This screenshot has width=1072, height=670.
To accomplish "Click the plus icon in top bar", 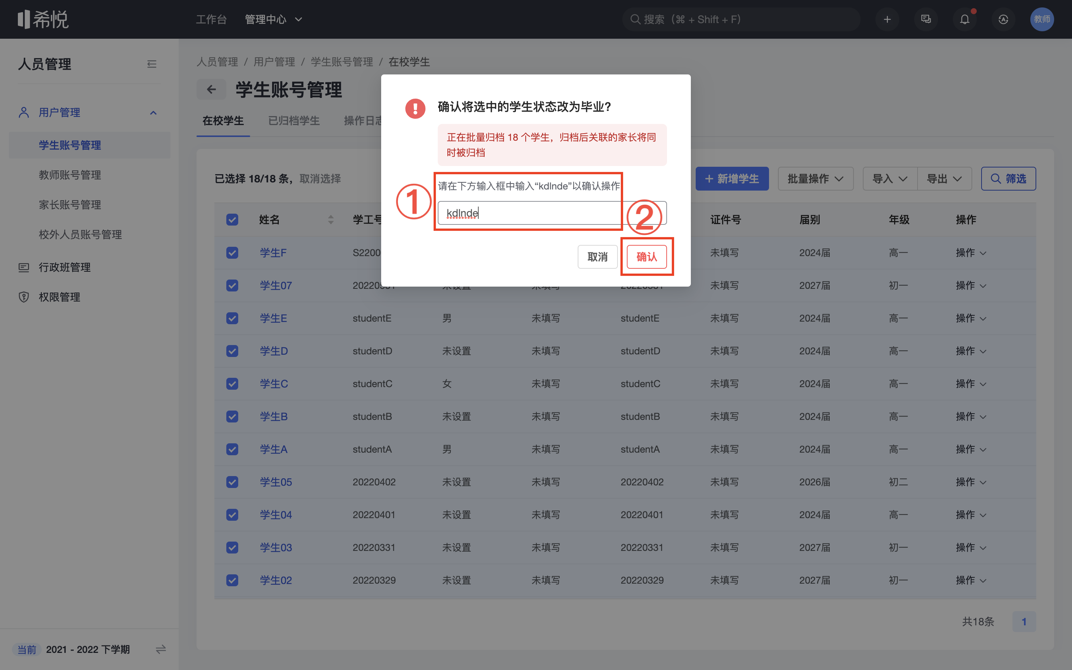I will pos(887,19).
